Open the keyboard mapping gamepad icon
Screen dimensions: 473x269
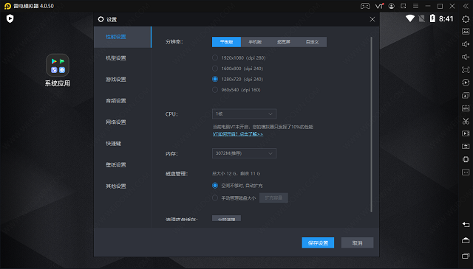click(365, 6)
